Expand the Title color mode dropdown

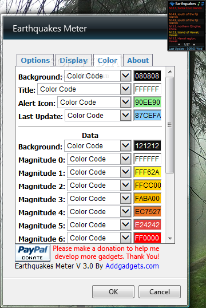84,89
